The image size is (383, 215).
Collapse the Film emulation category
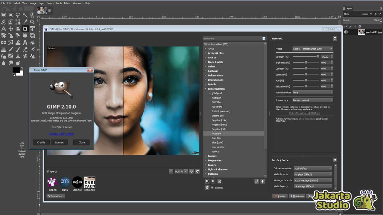pyautogui.click(x=205, y=89)
